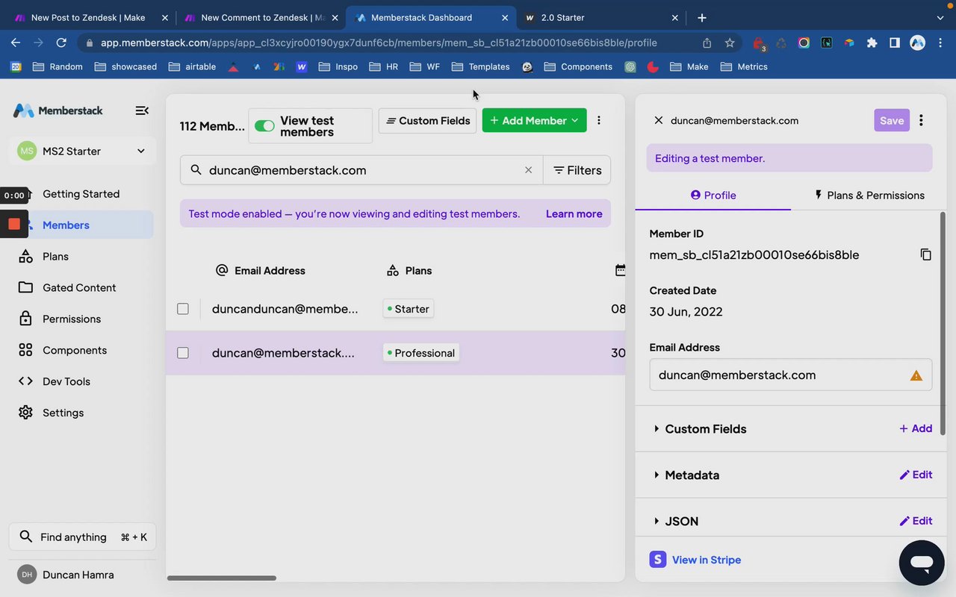Click the Components grid icon
956x597 pixels.
pyautogui.click(x=25, y=350)
